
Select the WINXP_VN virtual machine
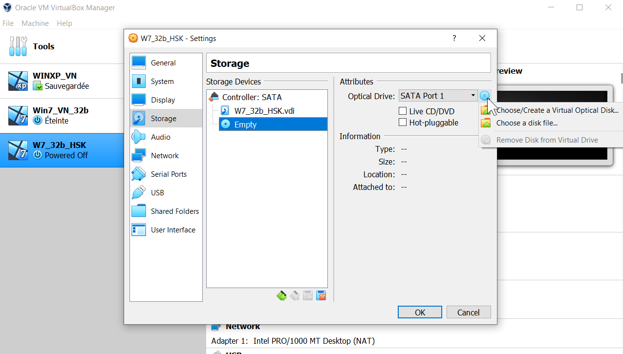(61, 81)
